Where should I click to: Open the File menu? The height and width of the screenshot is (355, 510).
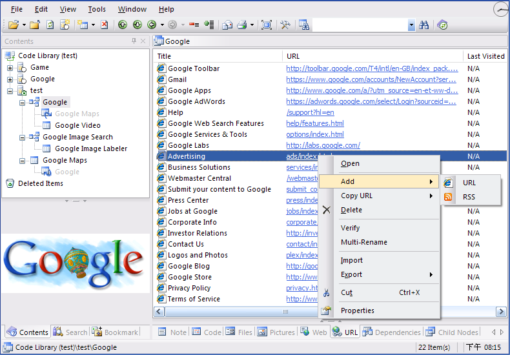[17, 9]
